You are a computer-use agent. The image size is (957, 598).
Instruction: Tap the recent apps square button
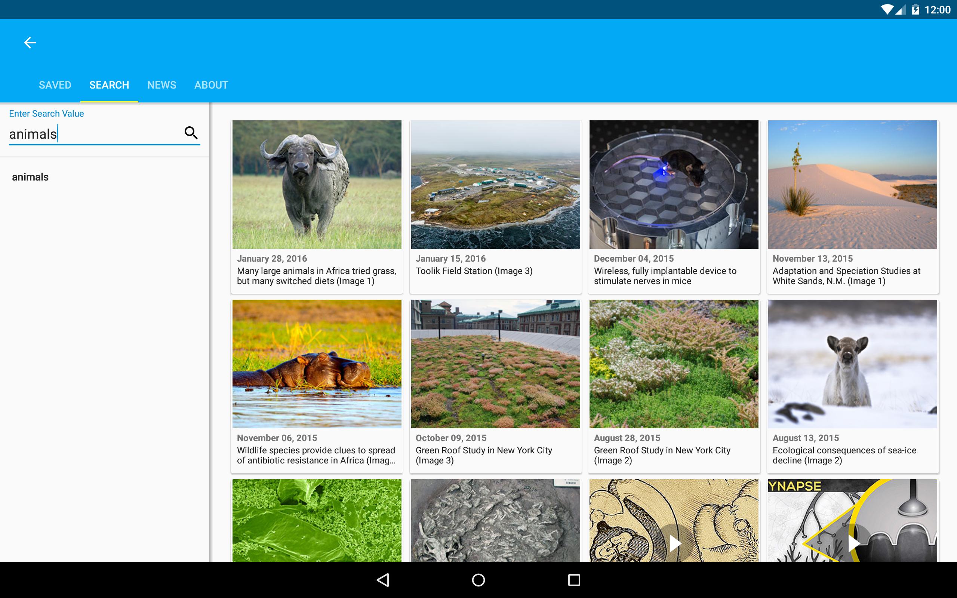(574, 580)
